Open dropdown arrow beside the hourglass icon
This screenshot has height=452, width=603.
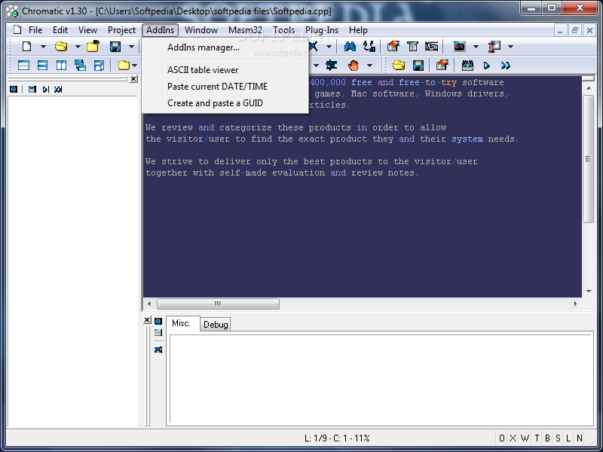pyautogui.click(x=511, y=47)
